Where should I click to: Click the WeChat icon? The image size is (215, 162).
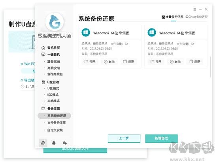point(64,143)
